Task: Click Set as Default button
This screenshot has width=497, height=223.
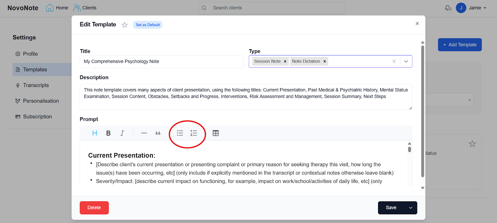Action: [x=148, y=25]
